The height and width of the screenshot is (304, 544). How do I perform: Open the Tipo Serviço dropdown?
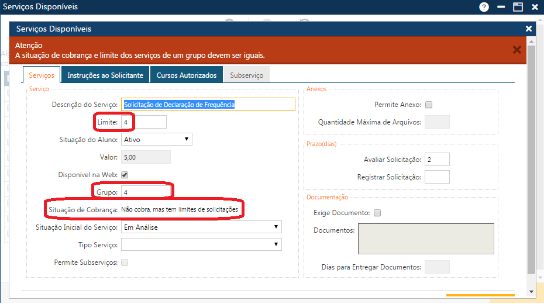pyautogui.click(x=201, y=244)
